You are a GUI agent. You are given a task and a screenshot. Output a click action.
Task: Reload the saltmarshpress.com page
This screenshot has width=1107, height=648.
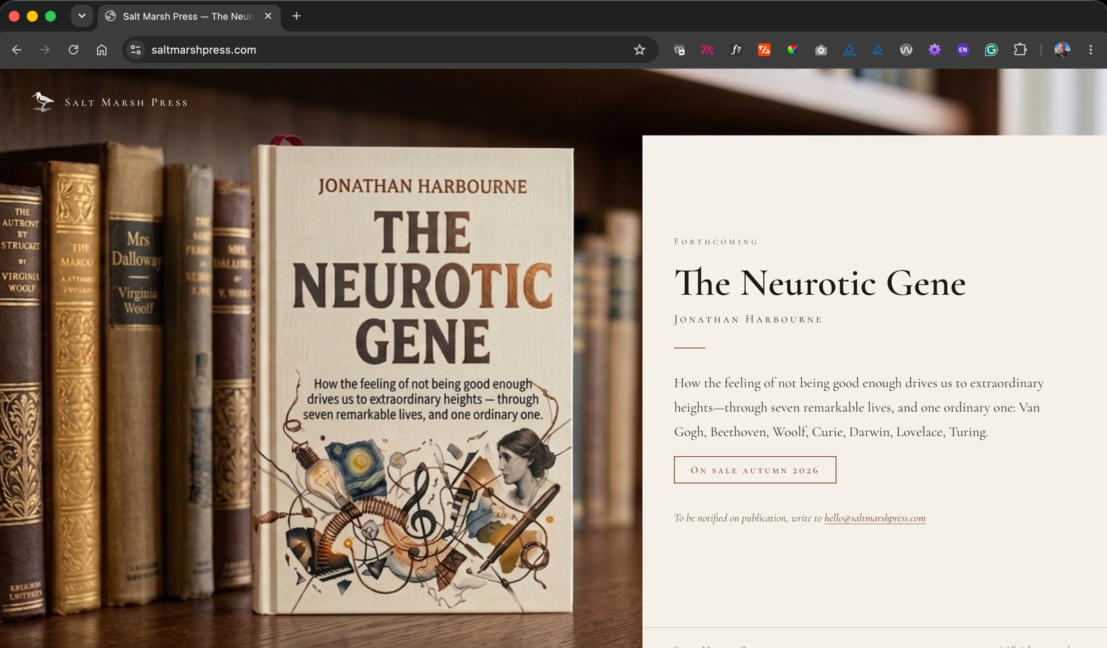[x=73, y=50]
